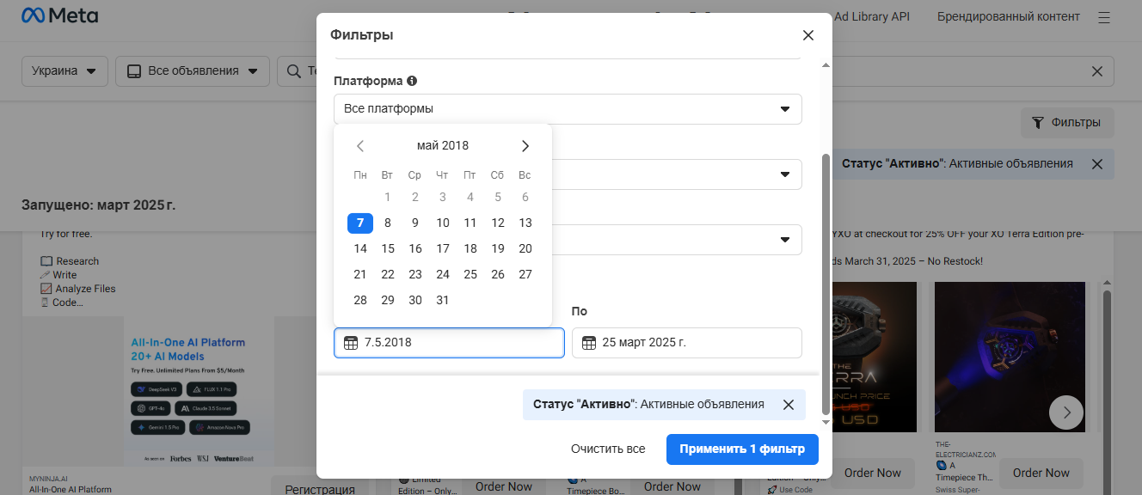
Task: Open the Украина country dropdown
Action: [64, 71]
